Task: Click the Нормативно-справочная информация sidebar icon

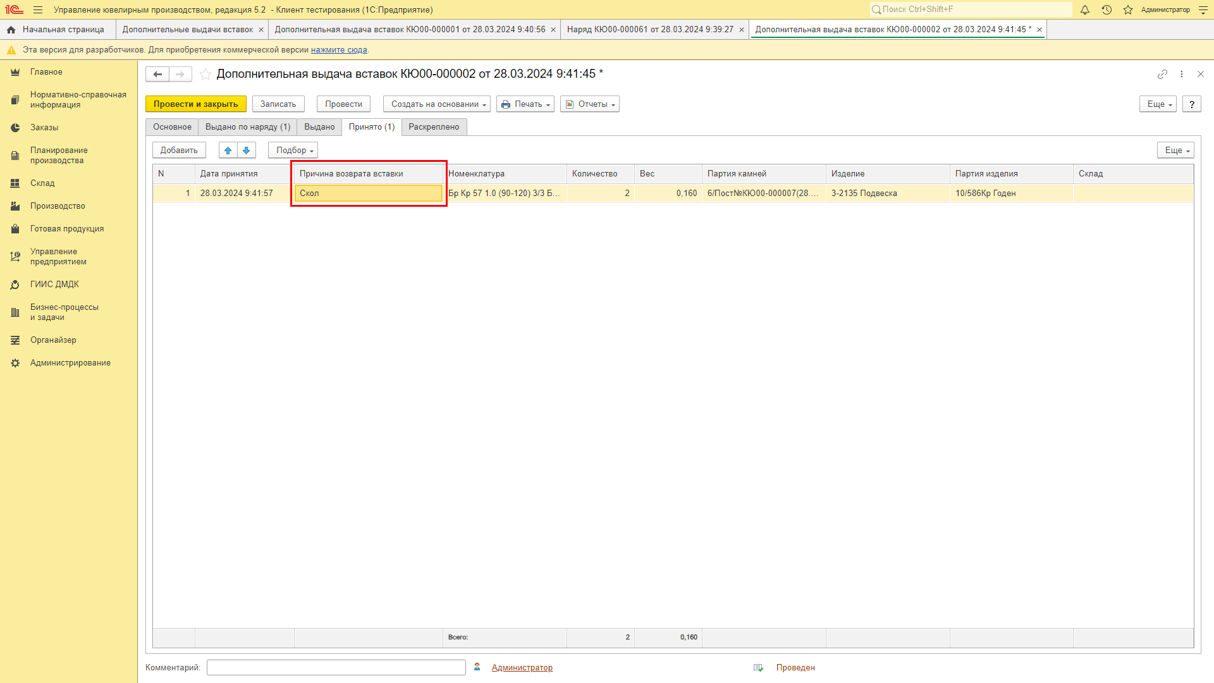Action: (x=15, y=100)
